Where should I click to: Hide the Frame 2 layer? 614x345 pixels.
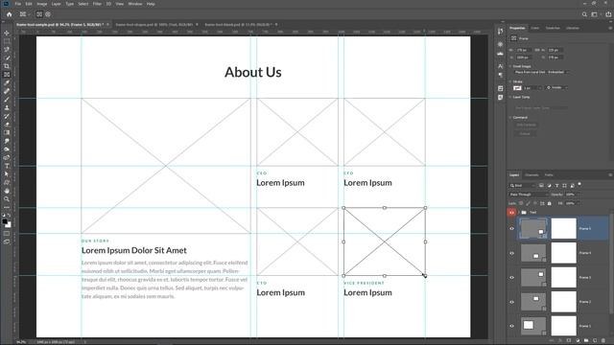coord(511,302)
